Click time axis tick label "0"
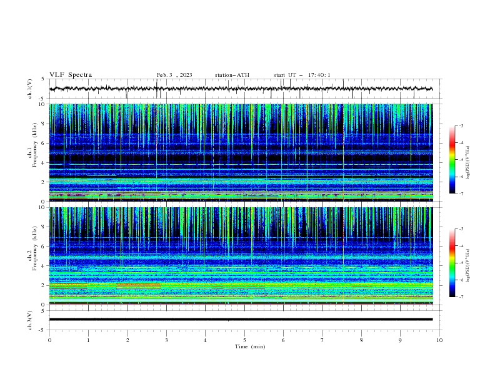495x382 pixels. tap(49, 340)
